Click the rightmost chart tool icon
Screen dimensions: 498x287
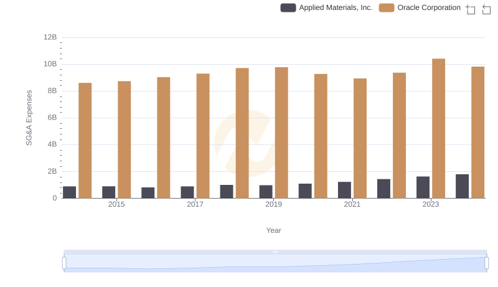487,9
